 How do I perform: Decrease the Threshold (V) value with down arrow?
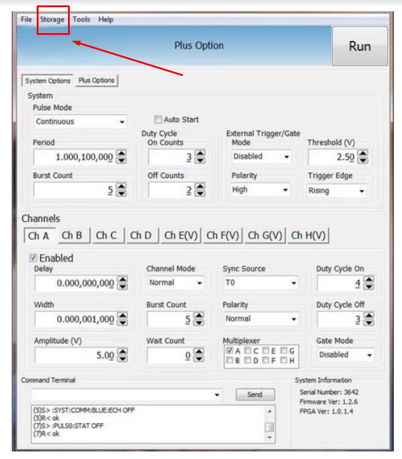click(x=363, y=160)
